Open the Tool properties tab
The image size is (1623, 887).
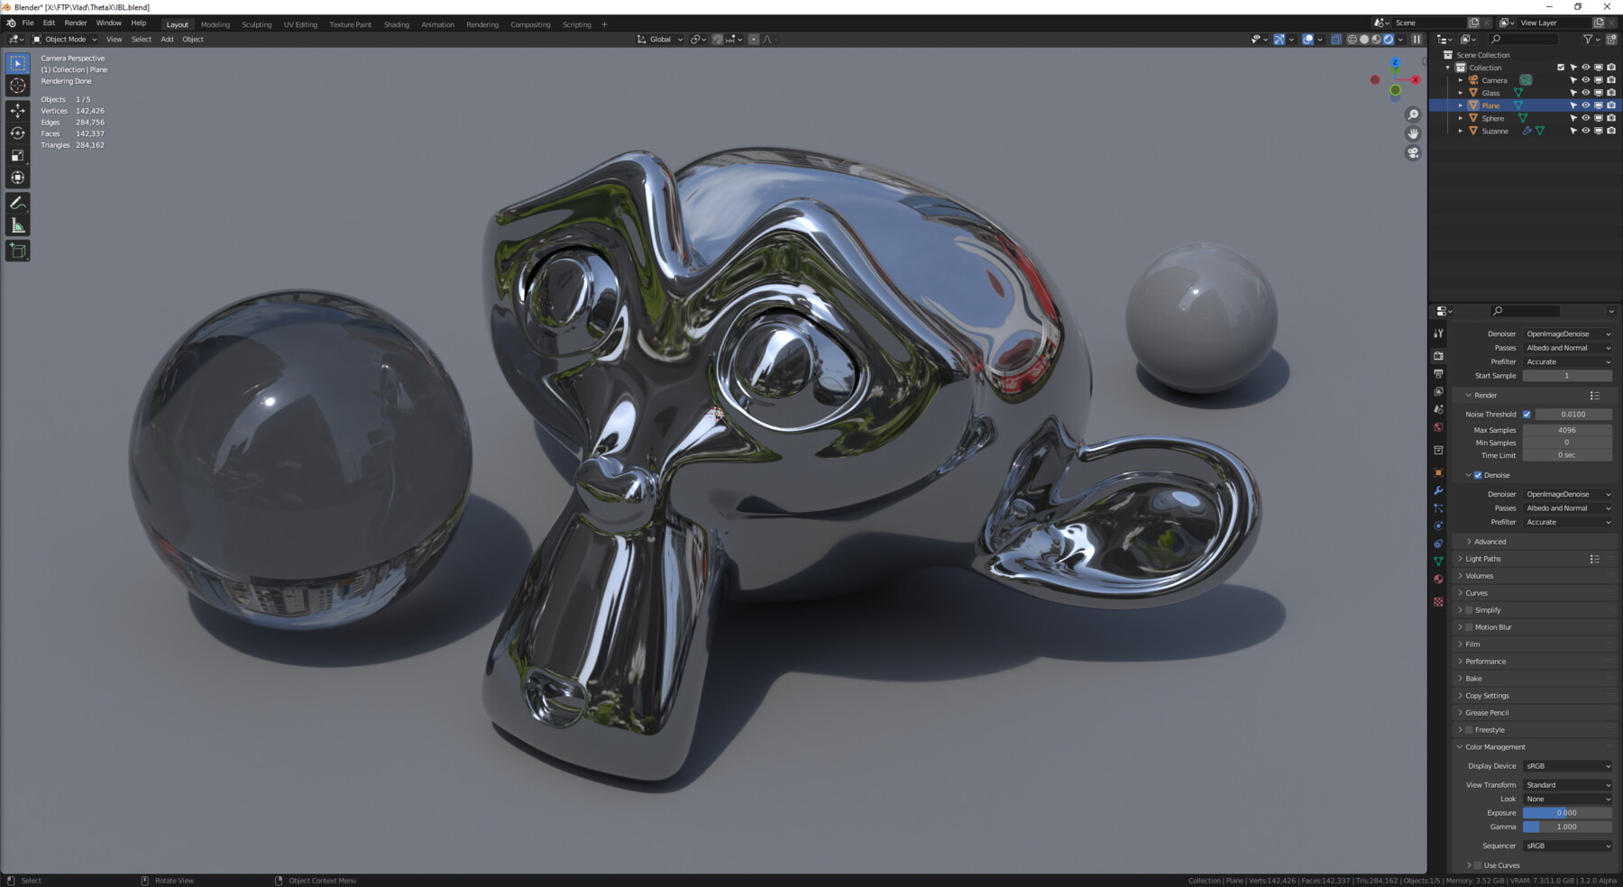(1438, 334)
